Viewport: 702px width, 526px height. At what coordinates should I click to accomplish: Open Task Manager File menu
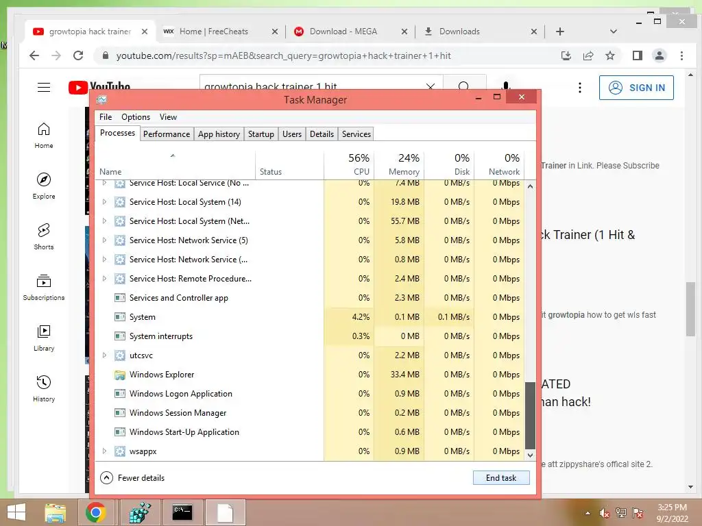click(106, 116)
